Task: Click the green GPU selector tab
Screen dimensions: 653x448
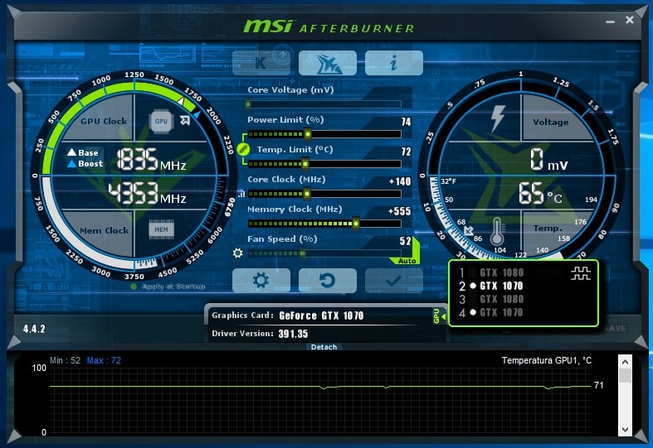Action: point(436,316)
